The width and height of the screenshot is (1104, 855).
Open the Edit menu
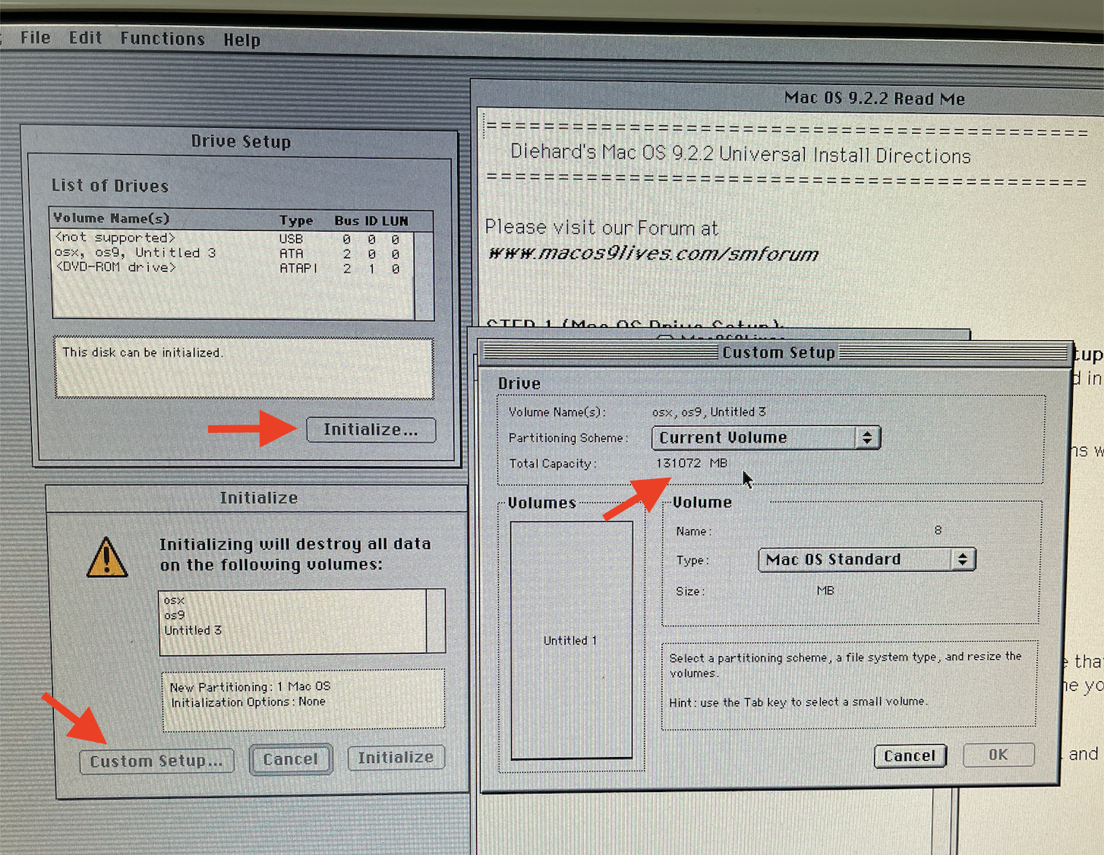pos(85,37)
